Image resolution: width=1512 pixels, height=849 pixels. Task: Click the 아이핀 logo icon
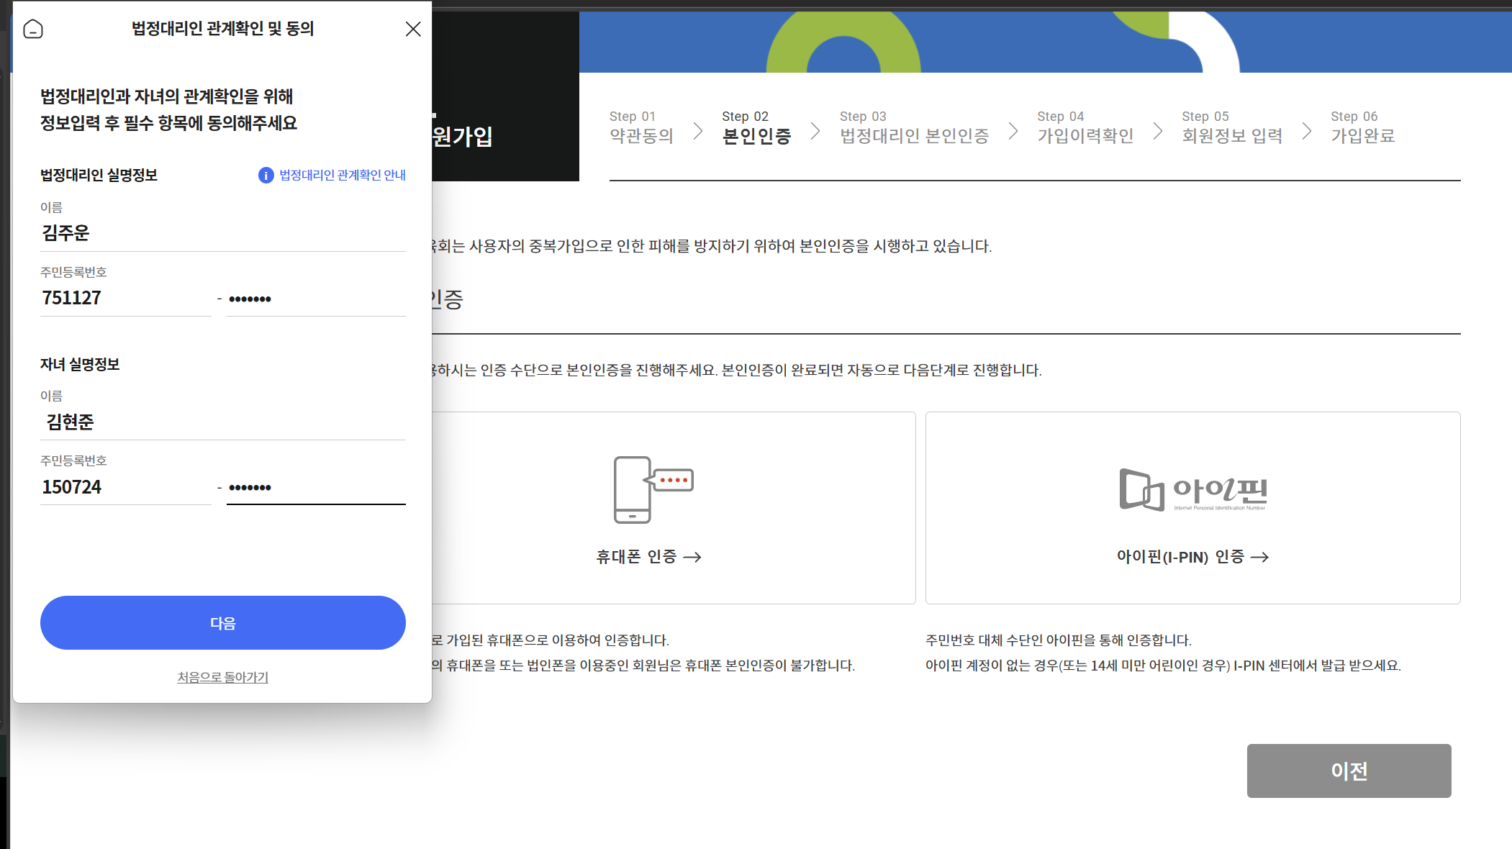(x=1192, y=490)
